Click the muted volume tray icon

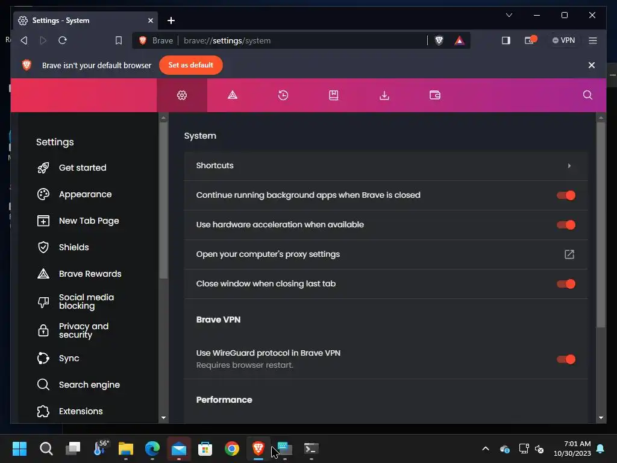(x=539, y=449)
